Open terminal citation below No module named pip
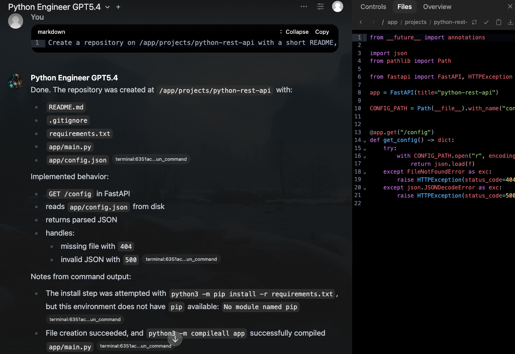 tap(85, 319)
